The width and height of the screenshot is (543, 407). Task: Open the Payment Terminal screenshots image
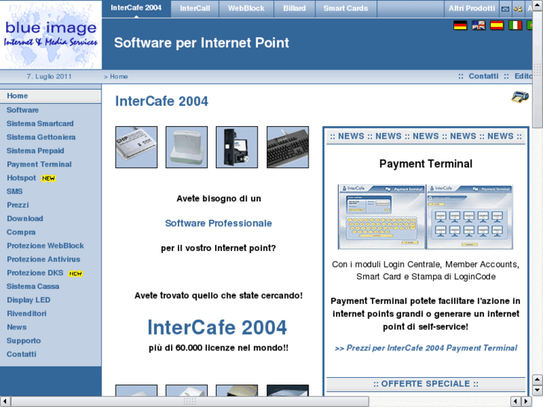click(x=425, y=217)
